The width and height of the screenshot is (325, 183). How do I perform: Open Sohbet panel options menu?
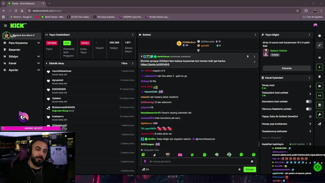(x=255, y=35)
